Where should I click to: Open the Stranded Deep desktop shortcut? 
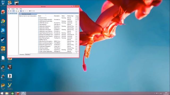point(3,87)
